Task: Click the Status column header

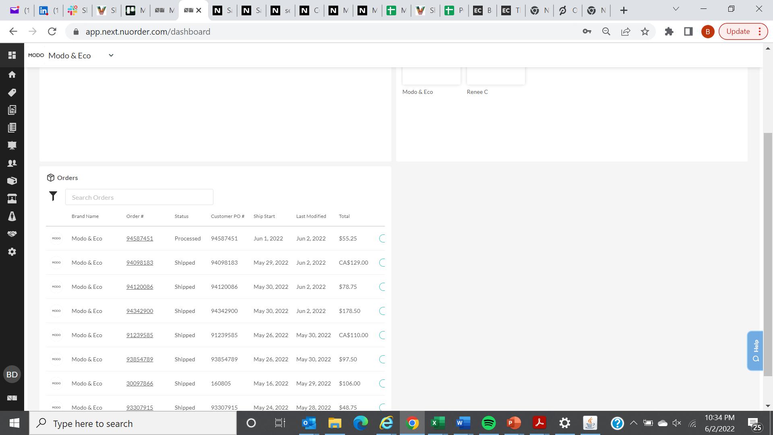Action: (x=181, y=216)
